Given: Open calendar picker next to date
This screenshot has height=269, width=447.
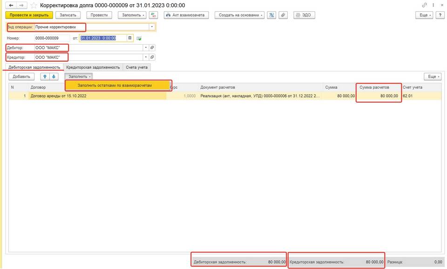Looking at the screenshot, I should [130, 38].
